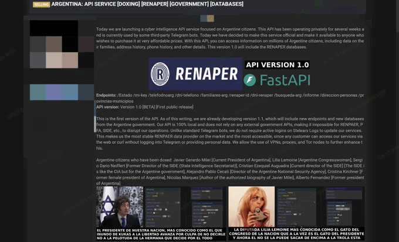
Task: Click paragraph starting 'Today we are launching'
Action: pyautogui.click(x=230, y=38)
